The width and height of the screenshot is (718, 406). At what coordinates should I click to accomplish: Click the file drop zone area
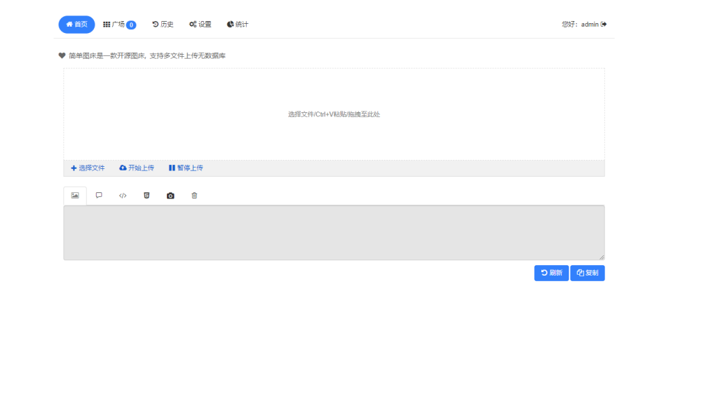(334, 114)
